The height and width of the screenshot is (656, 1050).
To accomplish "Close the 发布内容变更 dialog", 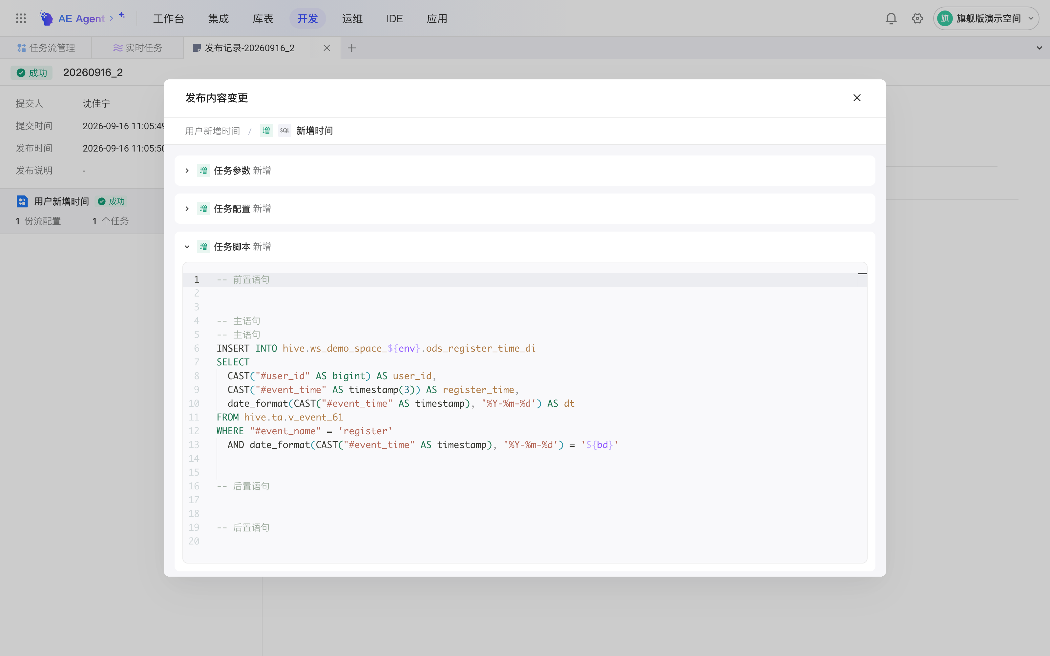I will pos(856,98).
